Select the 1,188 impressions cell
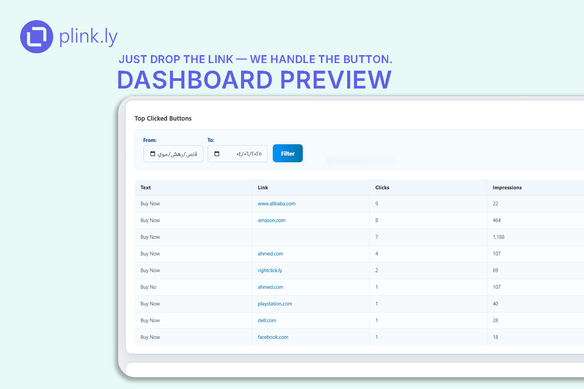The height and width of the screenshot is (389, 584). [x=535, y=237]
